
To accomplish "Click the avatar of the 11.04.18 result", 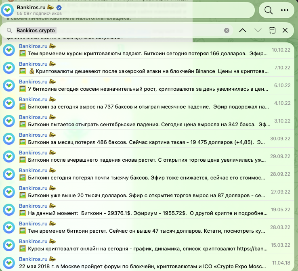I will [9, 263].
